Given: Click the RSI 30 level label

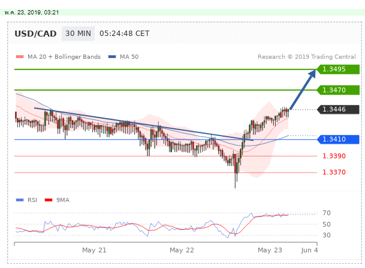Looking at the screenshot, I should point(327,236).
